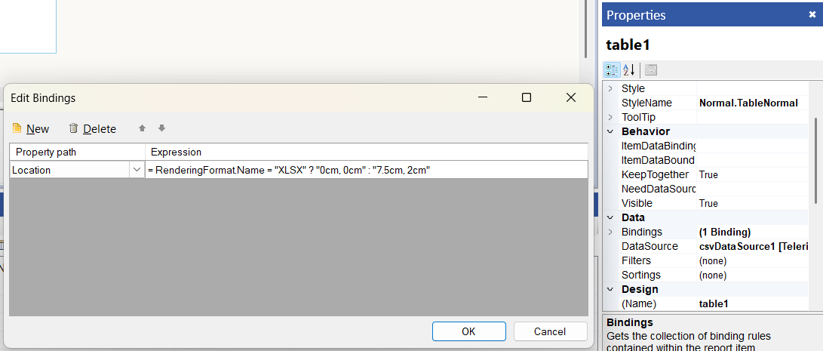Click the Expression column header
This screenshot has height=351, width=823.
367,152
